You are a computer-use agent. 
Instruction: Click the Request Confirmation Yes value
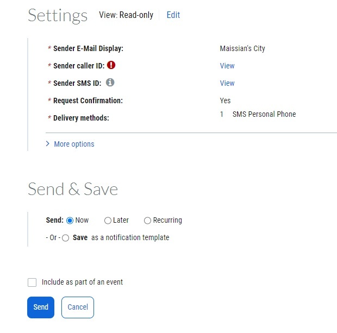225,100
